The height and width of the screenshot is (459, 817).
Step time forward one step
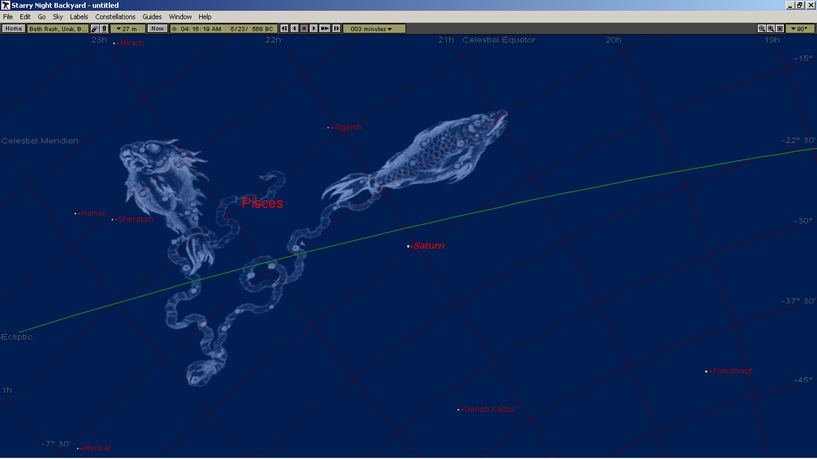click(336, 29)
